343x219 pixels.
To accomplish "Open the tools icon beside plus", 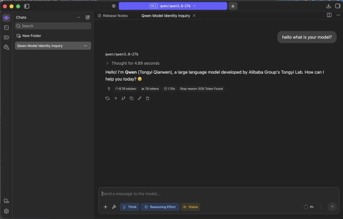I will click(114, 207).
